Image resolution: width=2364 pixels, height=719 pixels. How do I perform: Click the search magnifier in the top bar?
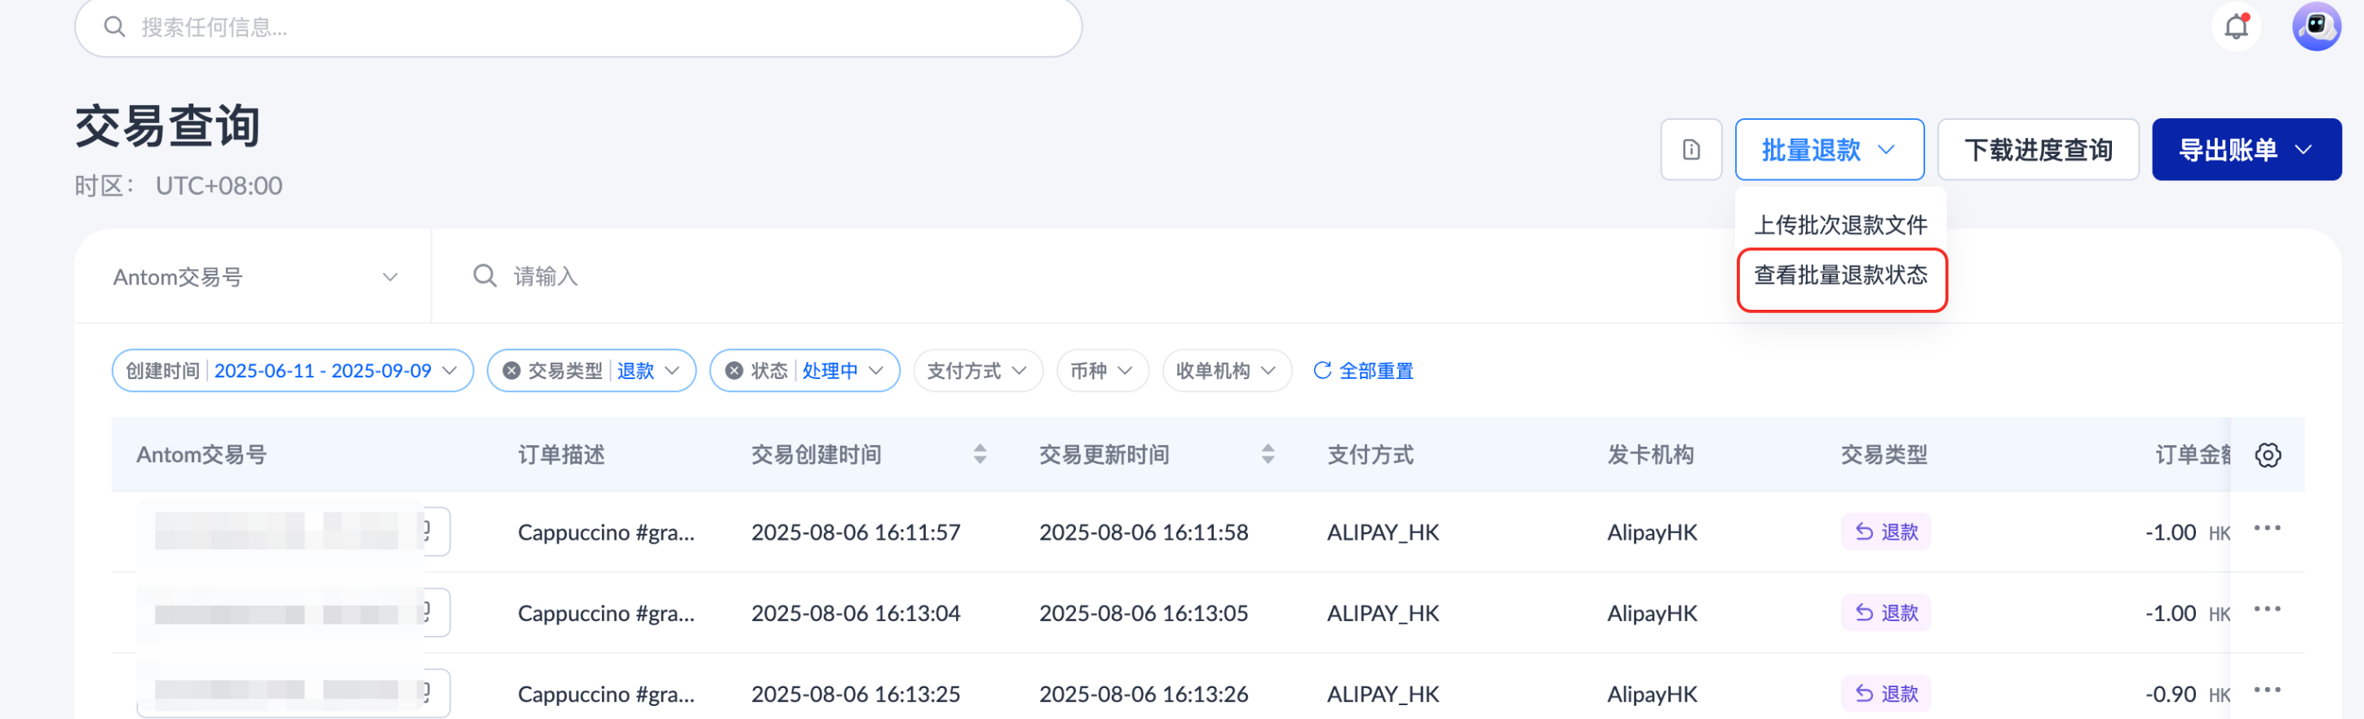[x=115, y=27]
